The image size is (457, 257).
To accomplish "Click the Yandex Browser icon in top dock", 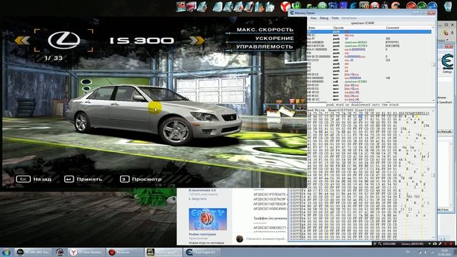I will point(286,6).
